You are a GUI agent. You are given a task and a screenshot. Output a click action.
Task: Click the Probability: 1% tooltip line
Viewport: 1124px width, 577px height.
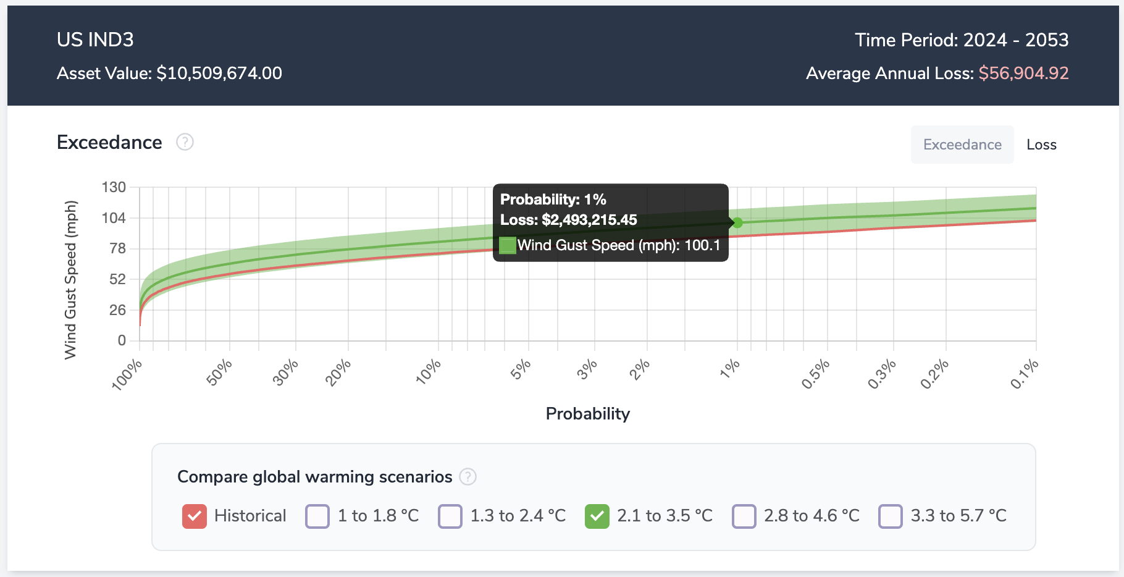point(553,200)
